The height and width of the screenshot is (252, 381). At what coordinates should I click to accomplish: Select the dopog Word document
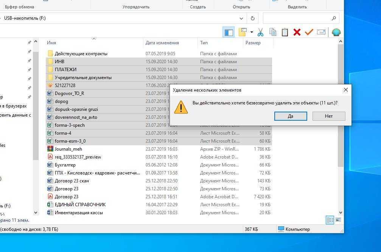pyautogui.click(x=61, y=101)
